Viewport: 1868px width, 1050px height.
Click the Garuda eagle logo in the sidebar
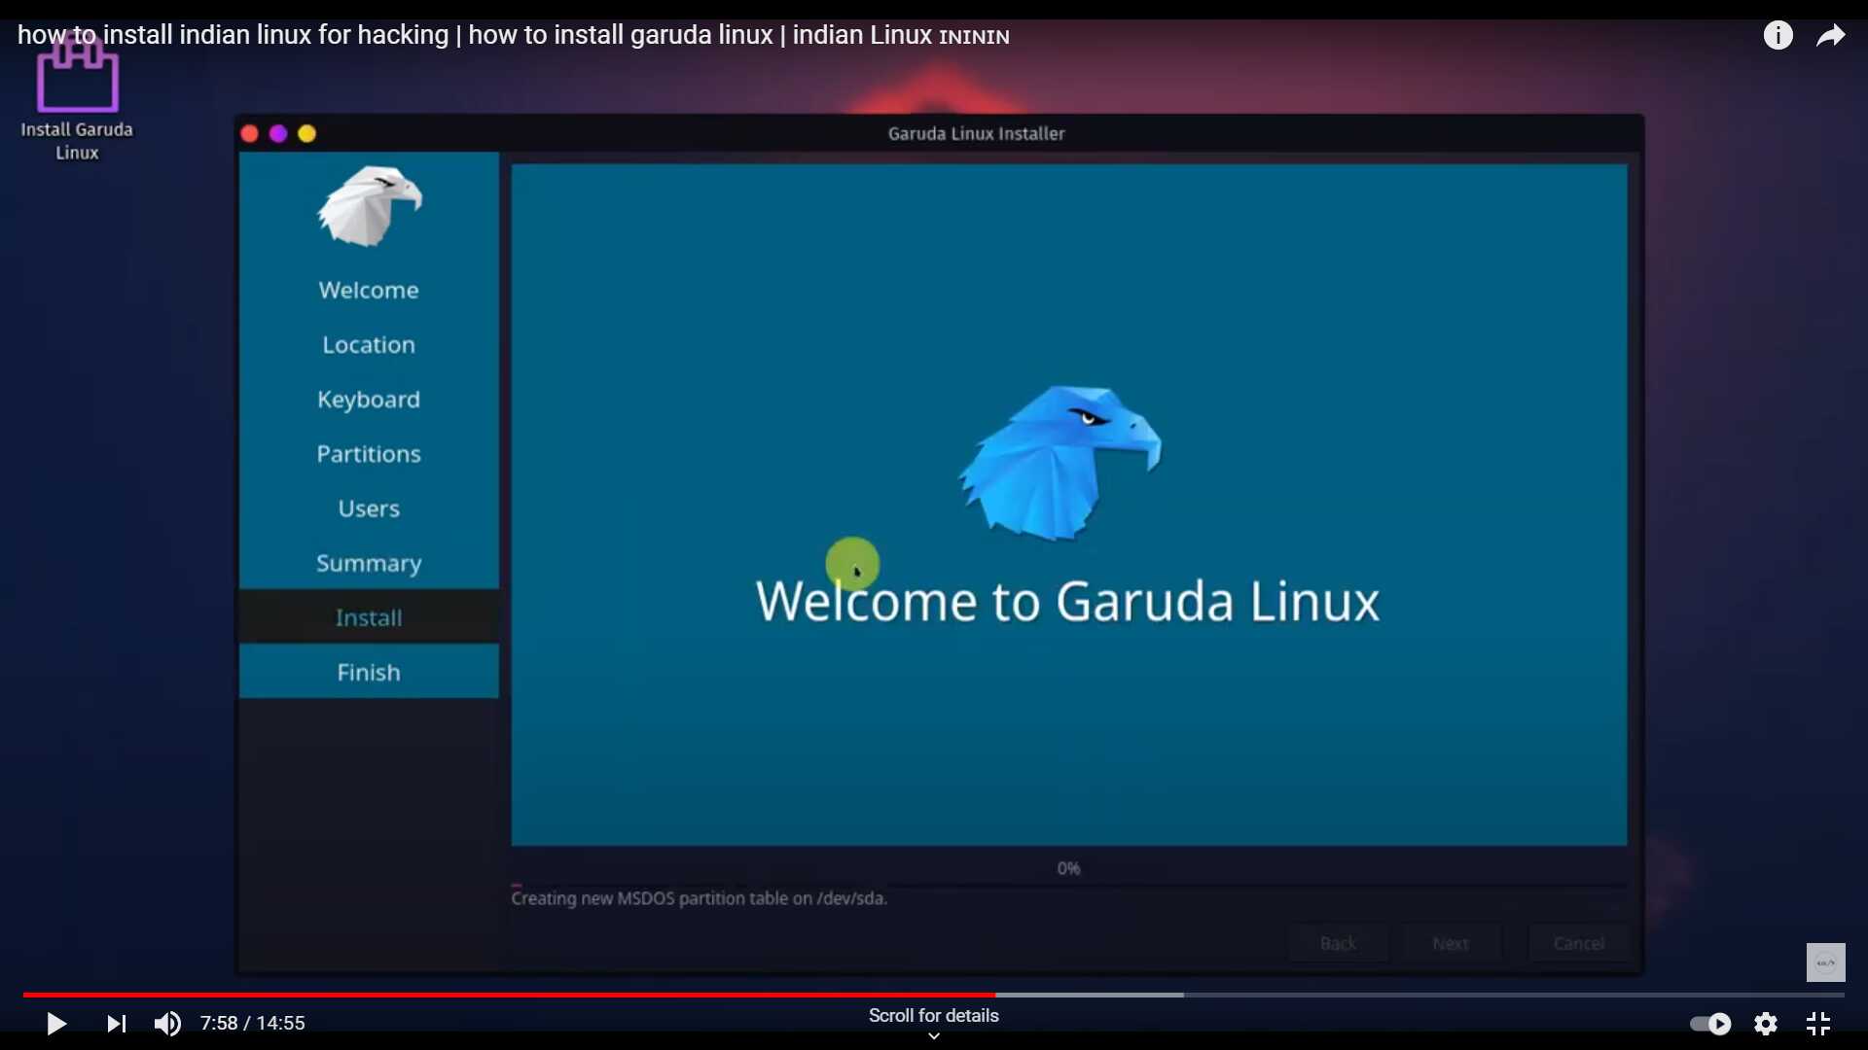[x=369, y=206]
